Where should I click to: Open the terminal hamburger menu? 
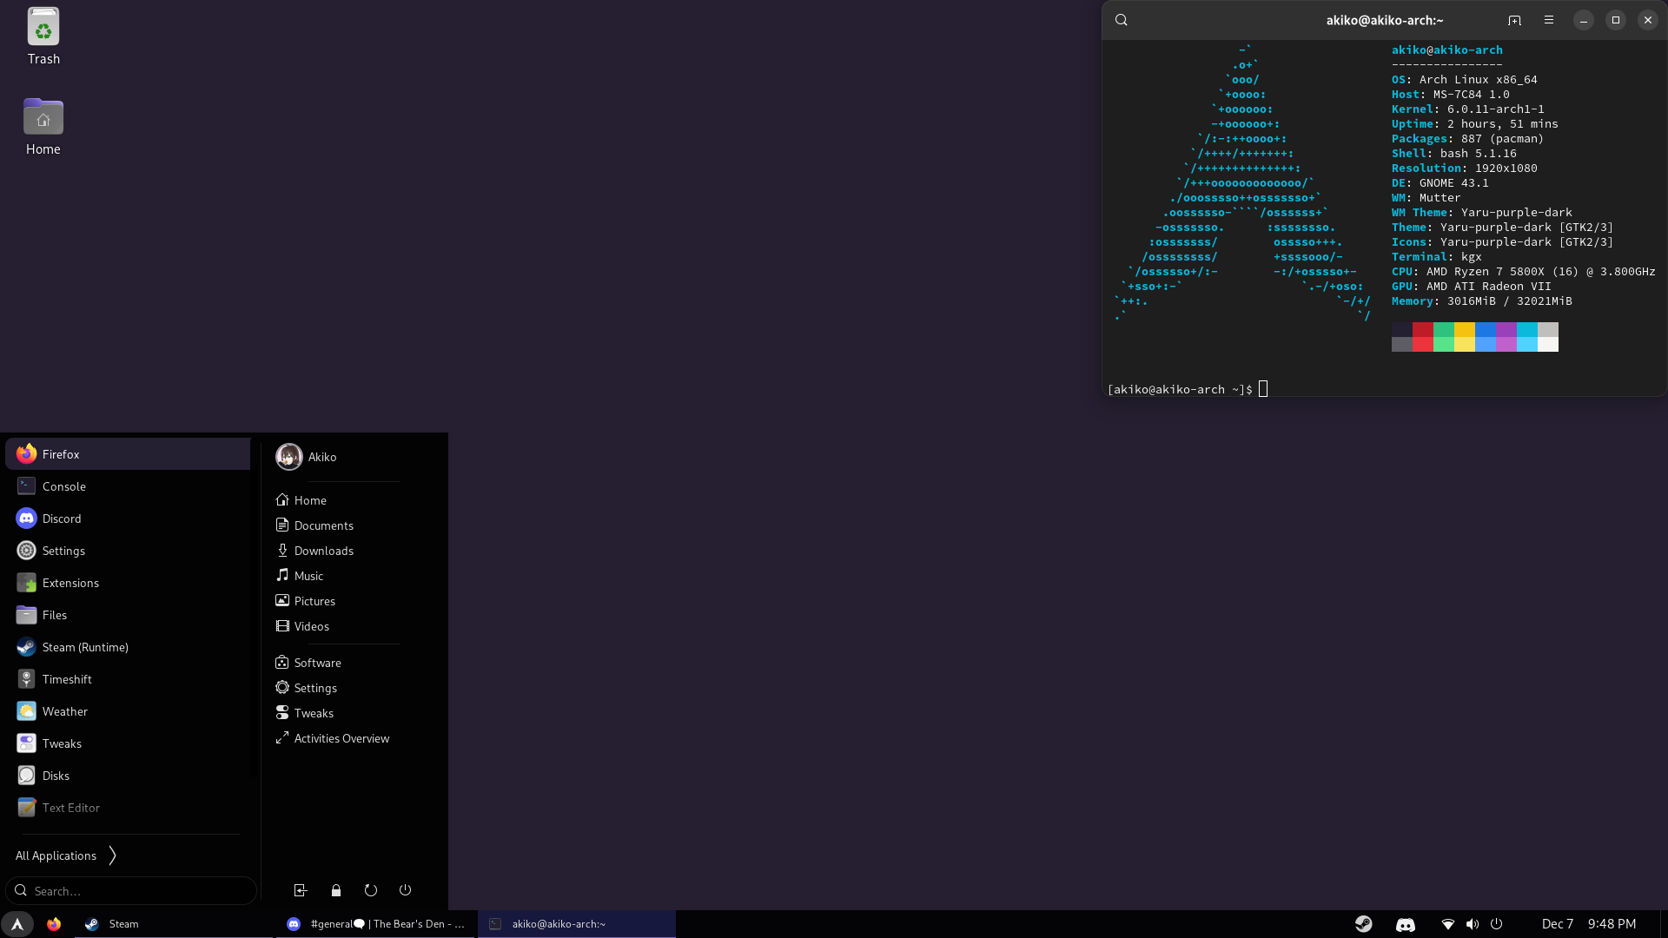pyautogui.click(x=1549, y=20)
